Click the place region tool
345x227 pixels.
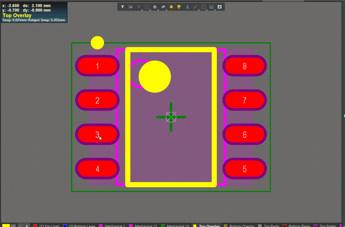(220, 7)
